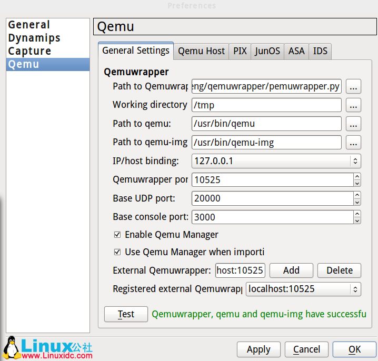
Task: Open the PIX tab
Action: 240,51
